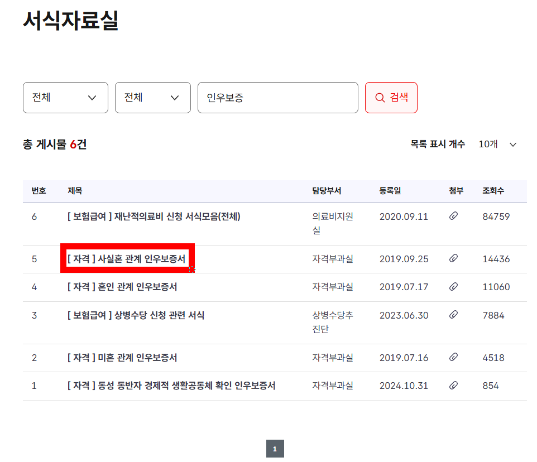Open the 동성 동반자 경제적 생활공동체 확인 인우보증서 post
The height and width of the screenshot is (462, 537).
pyautogui.click(x=171, y=386)
